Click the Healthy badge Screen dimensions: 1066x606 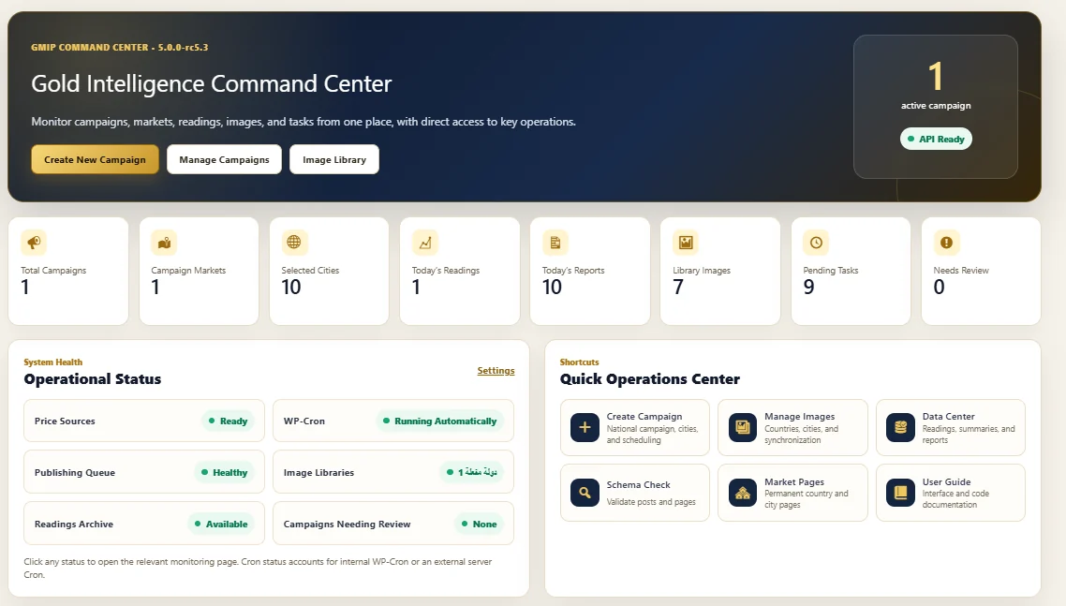tap(224, 472)
